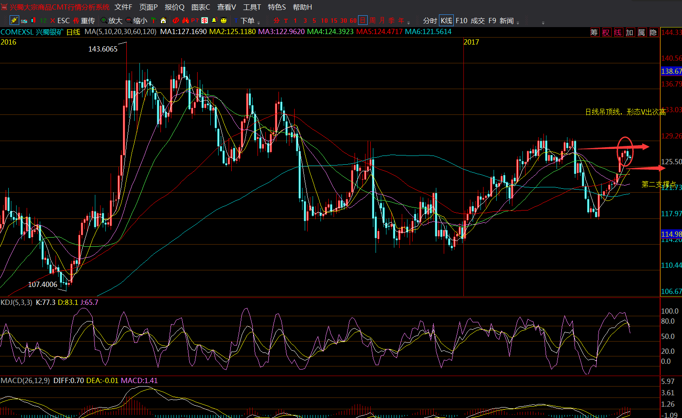Expand the overflow arrow after 新闻
The width and height of the screenshot is (682, 418).
click(518, 22)
